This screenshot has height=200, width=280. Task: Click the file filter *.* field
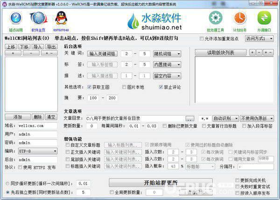(205, 119)
